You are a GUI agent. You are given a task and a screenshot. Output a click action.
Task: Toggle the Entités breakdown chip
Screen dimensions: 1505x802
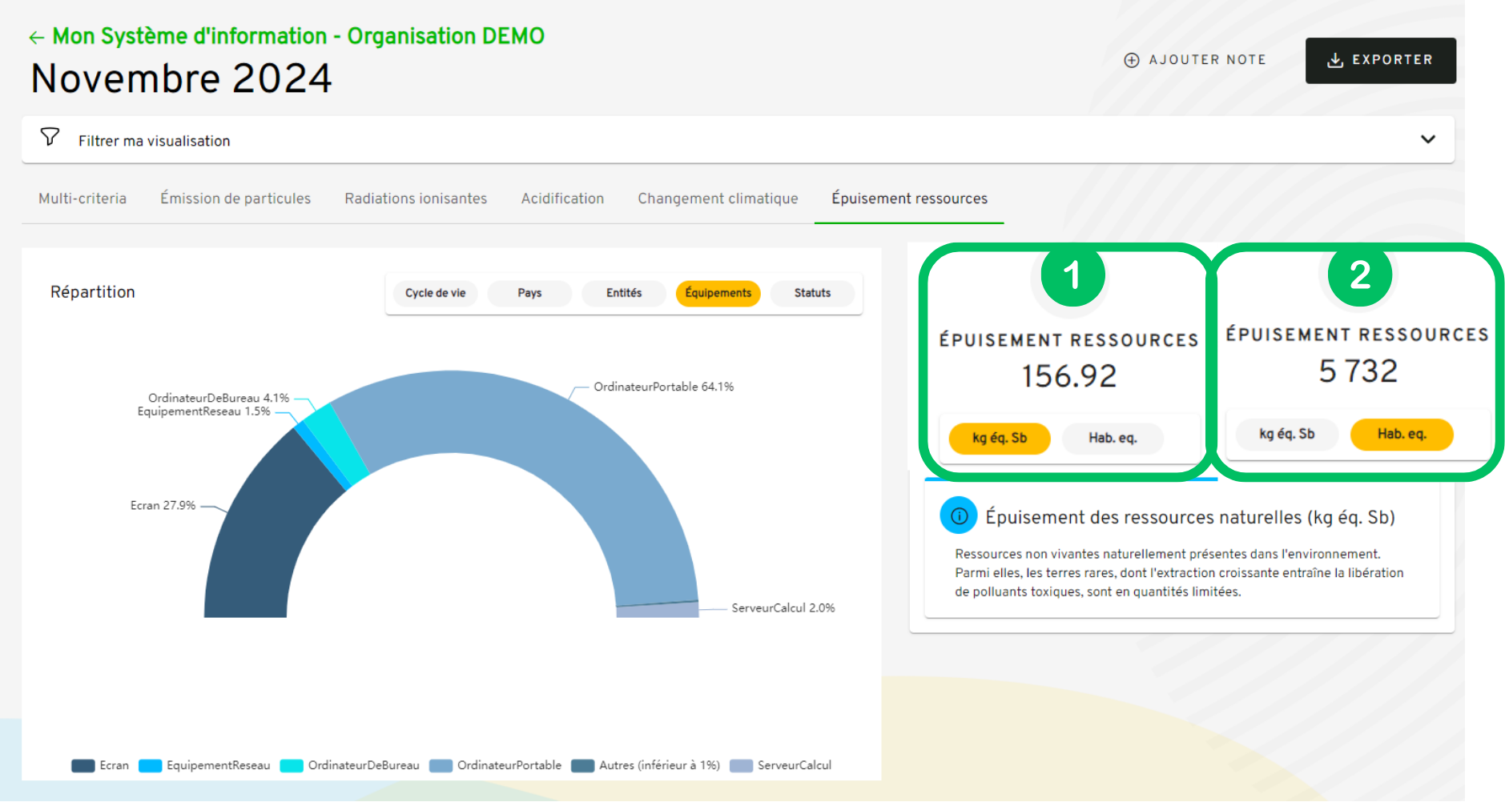point(624,293)
